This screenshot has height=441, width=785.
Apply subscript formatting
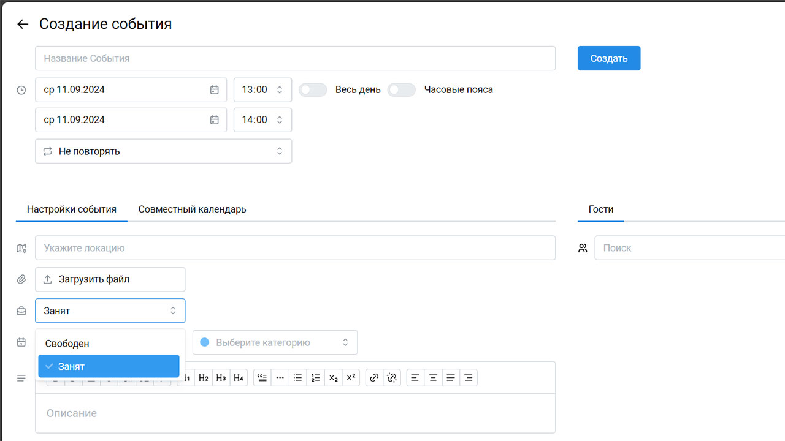click(333, 378)
